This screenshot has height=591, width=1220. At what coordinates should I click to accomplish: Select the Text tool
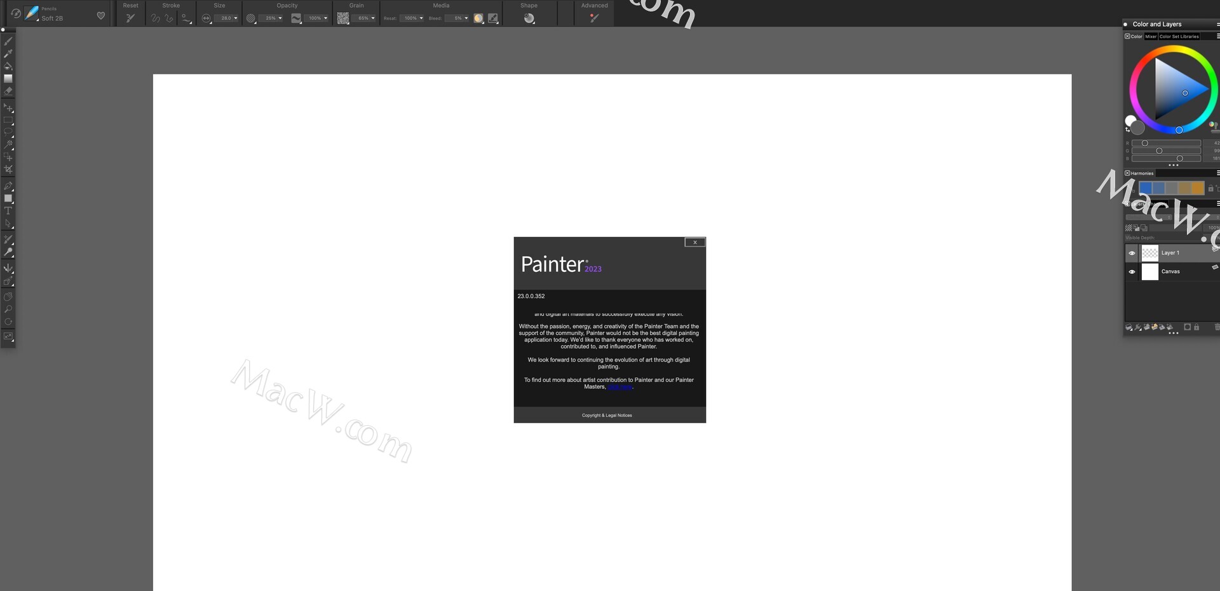(8, 211)
